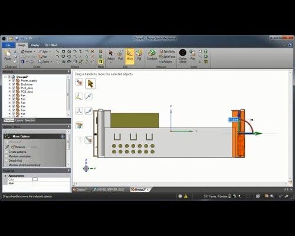Toggle visibility checkbox of Enclosure

(x=14, y=84)
